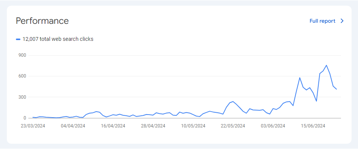Viewport: 358px width, 149px height.
Task: Open the Full report link
Action: tap(322, 21)
